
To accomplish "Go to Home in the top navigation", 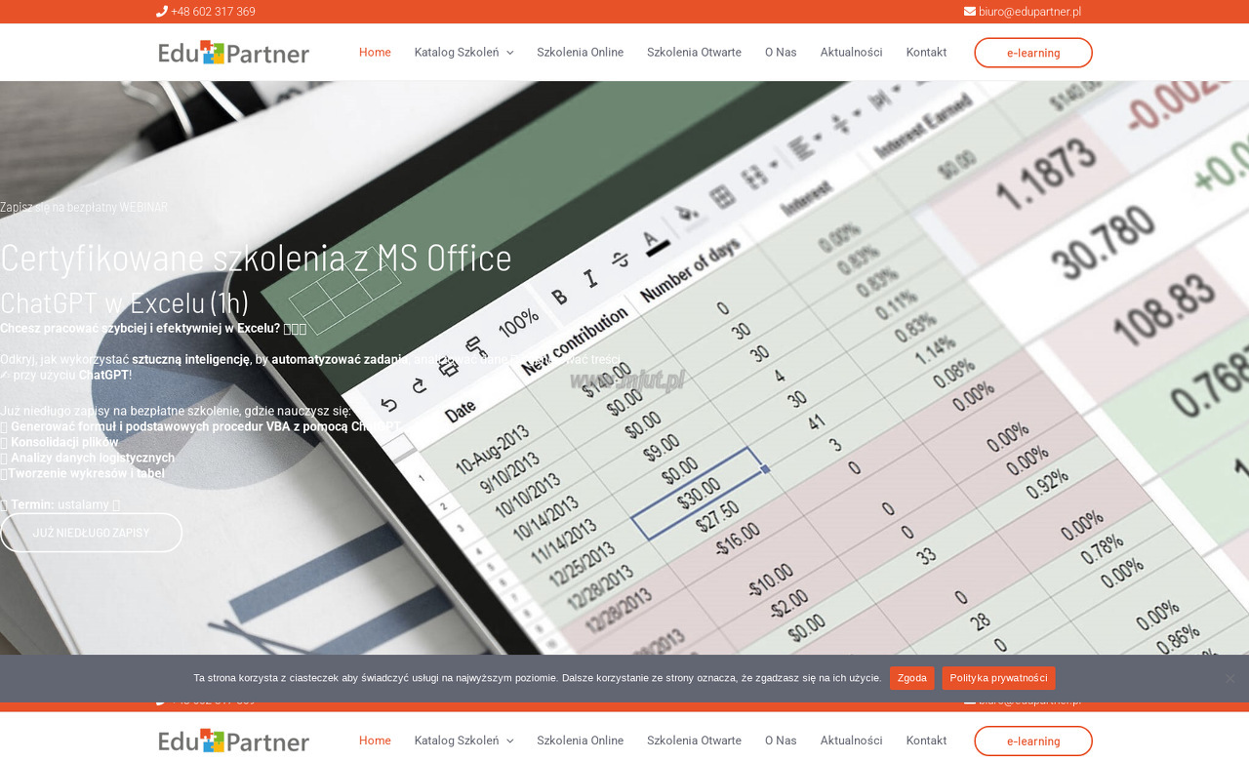I will (375, 53).
